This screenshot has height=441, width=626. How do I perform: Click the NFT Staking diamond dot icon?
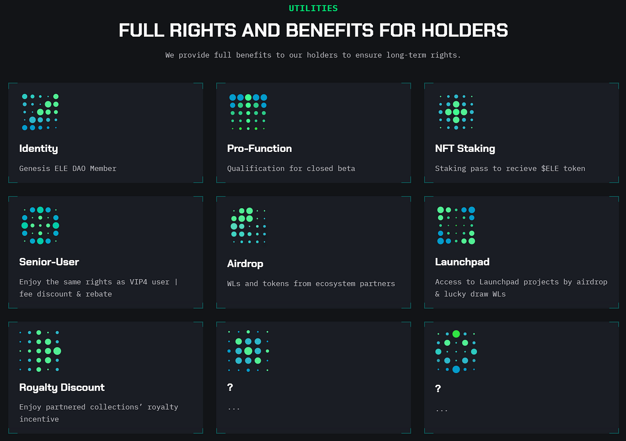pos(456,112)
